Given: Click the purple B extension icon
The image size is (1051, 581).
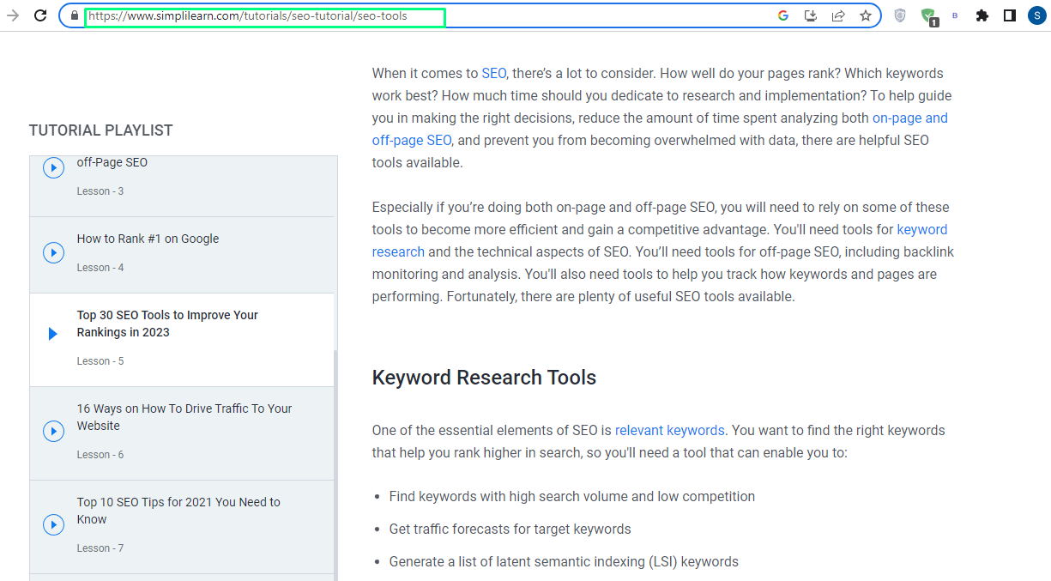Looking at the screenshot, I should pyautogui.click(x=955, y=15).
